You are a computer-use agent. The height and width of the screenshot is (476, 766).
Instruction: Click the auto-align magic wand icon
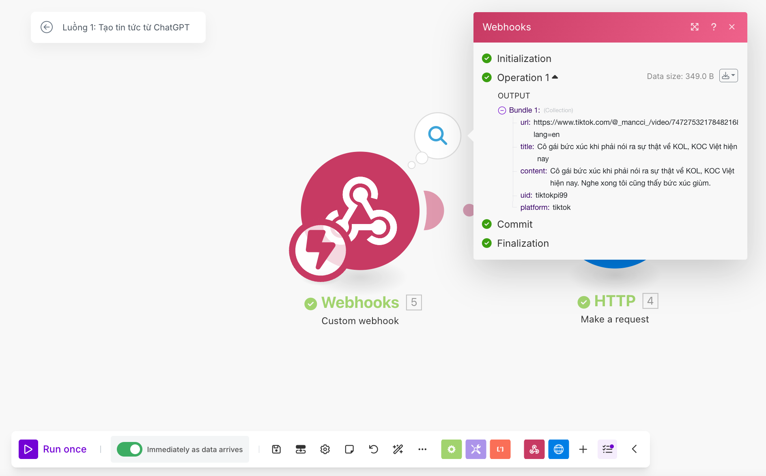coord(398,449)
